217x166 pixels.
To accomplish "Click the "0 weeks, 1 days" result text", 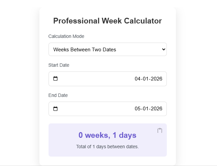I will tap(107, 135).
